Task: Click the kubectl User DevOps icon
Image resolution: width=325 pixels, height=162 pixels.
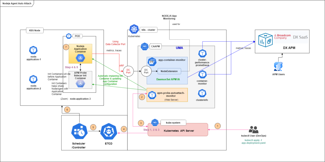Action: tap(253, 130)
